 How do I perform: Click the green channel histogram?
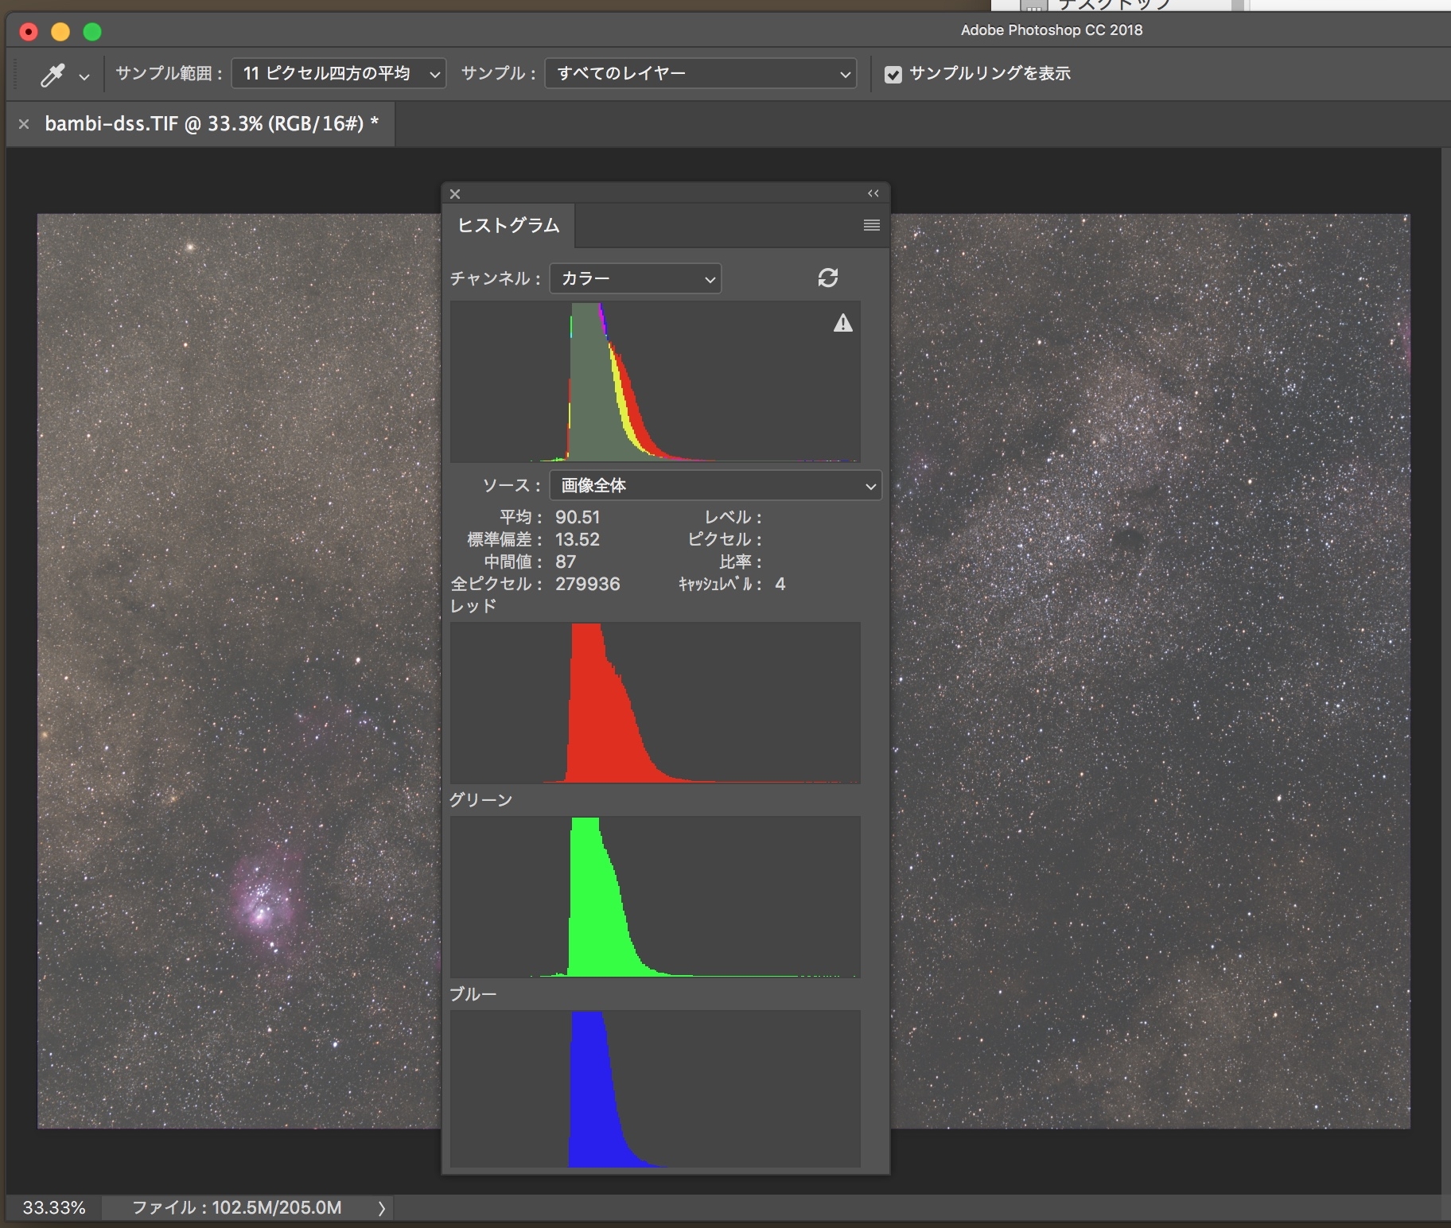pos(655,897)
